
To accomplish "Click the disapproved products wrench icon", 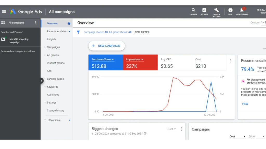I will [243, 81].
